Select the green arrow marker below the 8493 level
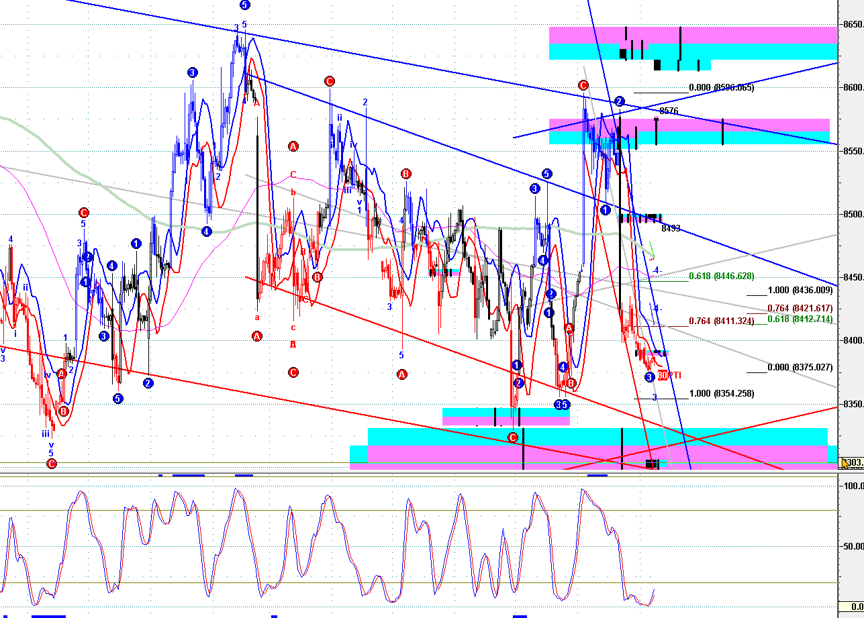This screenshot has width=864, height=618. pos(651,254)
